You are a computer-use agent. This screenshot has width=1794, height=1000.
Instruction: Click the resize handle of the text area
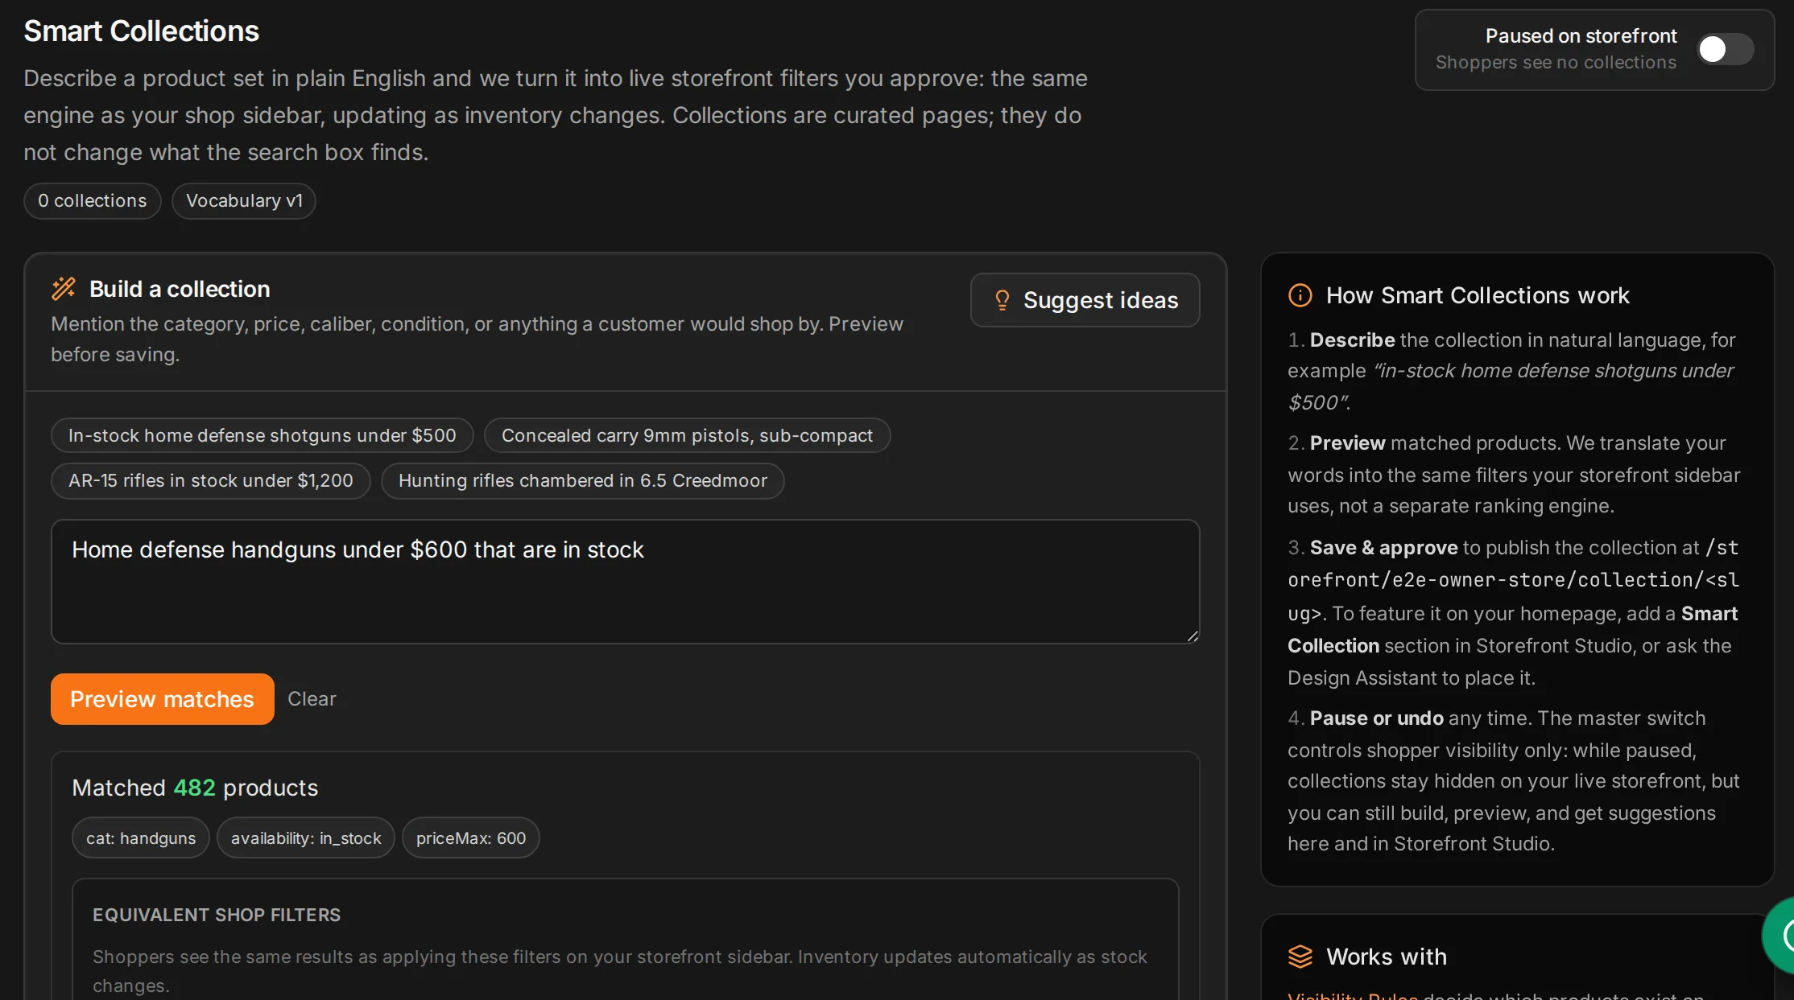[1193, 636]
